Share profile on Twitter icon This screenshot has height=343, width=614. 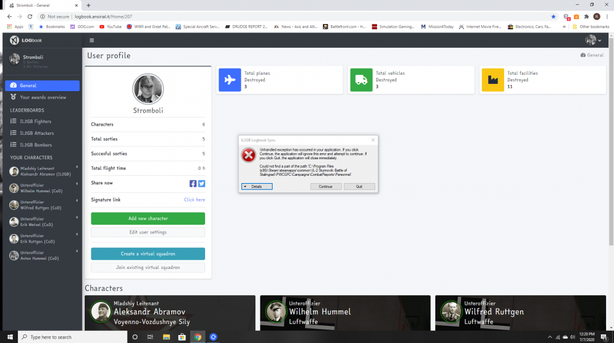point(201,183)
